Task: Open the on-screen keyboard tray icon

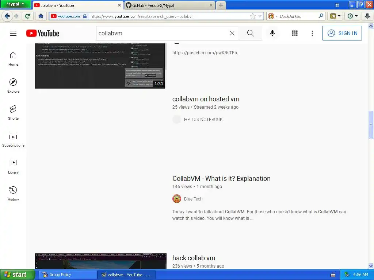Action: [333, 275]
